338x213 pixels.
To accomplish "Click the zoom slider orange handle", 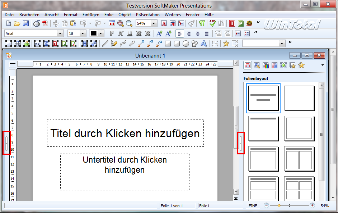I will pos(279,205).
